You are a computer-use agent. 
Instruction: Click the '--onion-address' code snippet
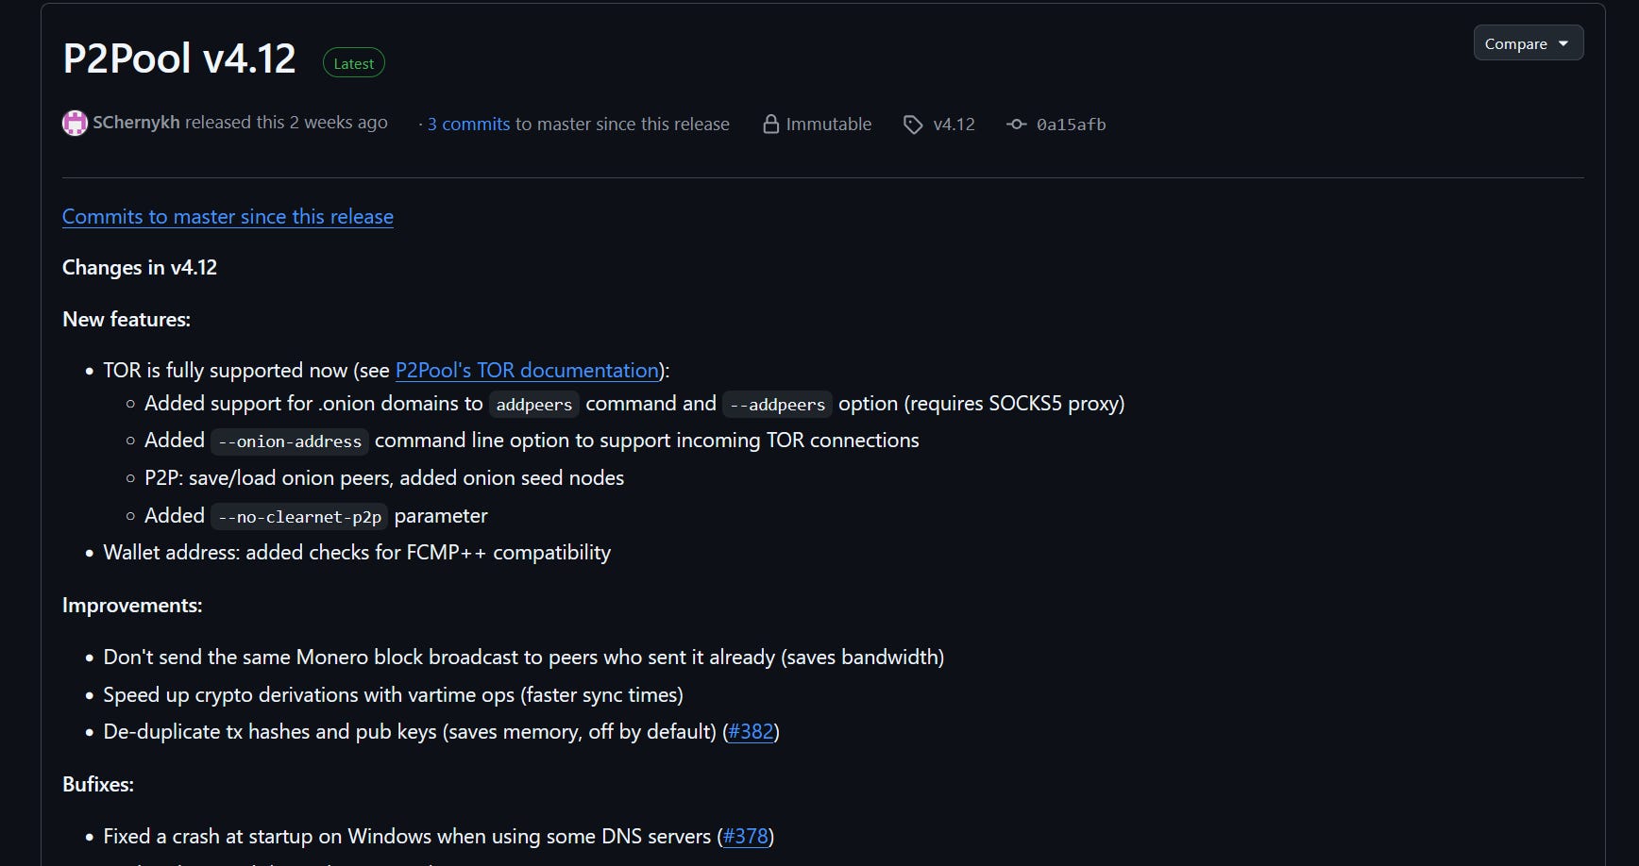(x=290, y=441)
